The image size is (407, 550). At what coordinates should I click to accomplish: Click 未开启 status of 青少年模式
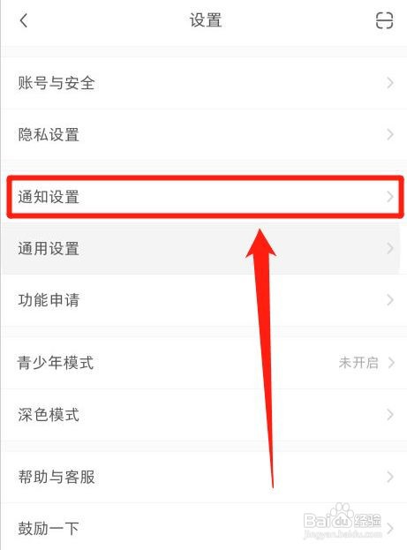pos(358,363)
